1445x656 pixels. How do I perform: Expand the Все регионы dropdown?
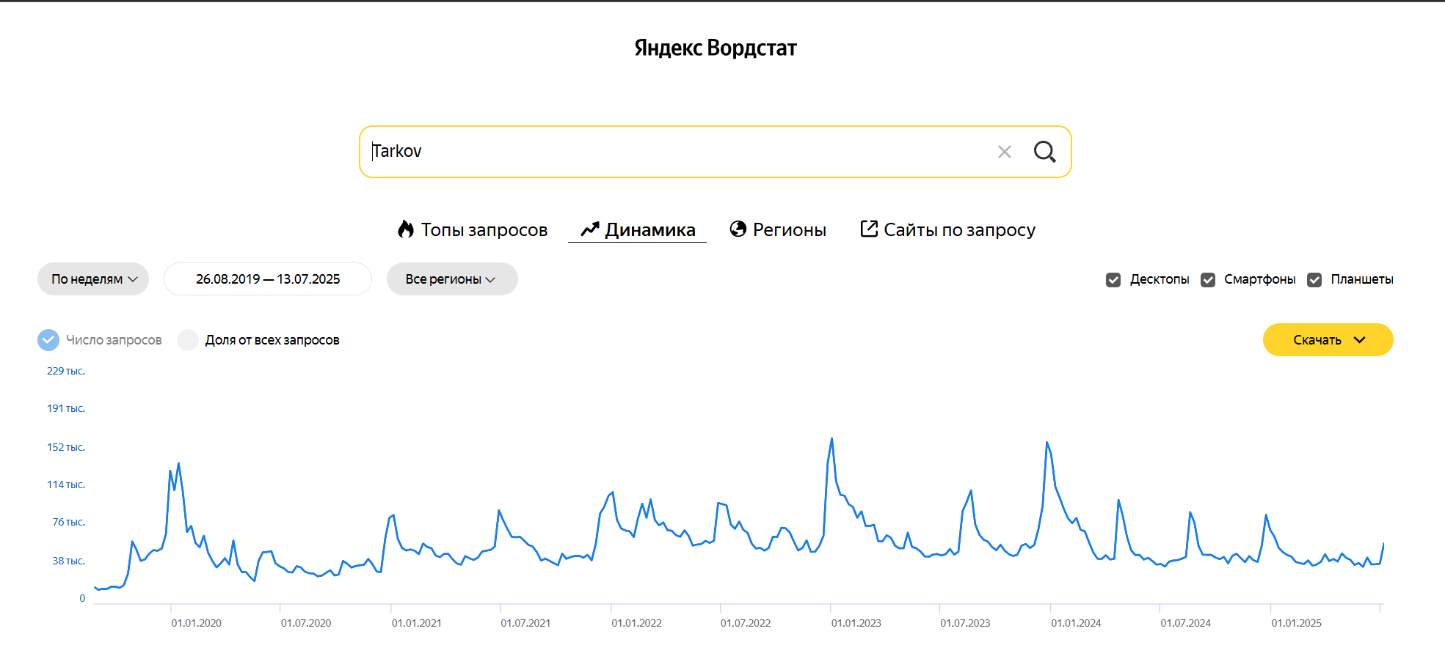pos(452,279)
